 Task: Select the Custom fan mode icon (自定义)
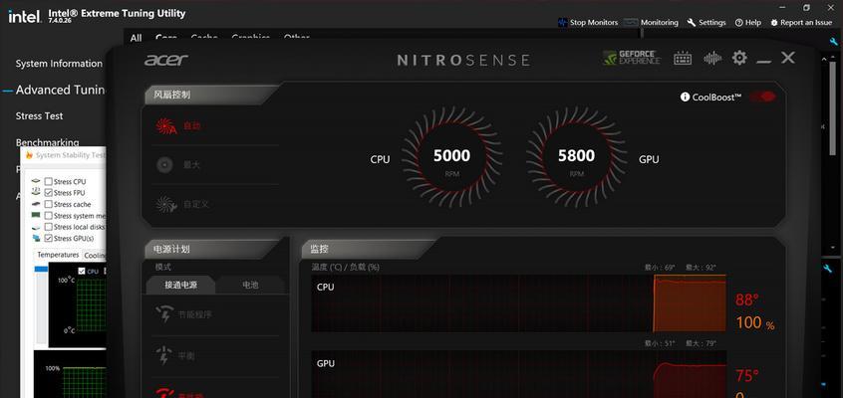(x=166, y=204)
